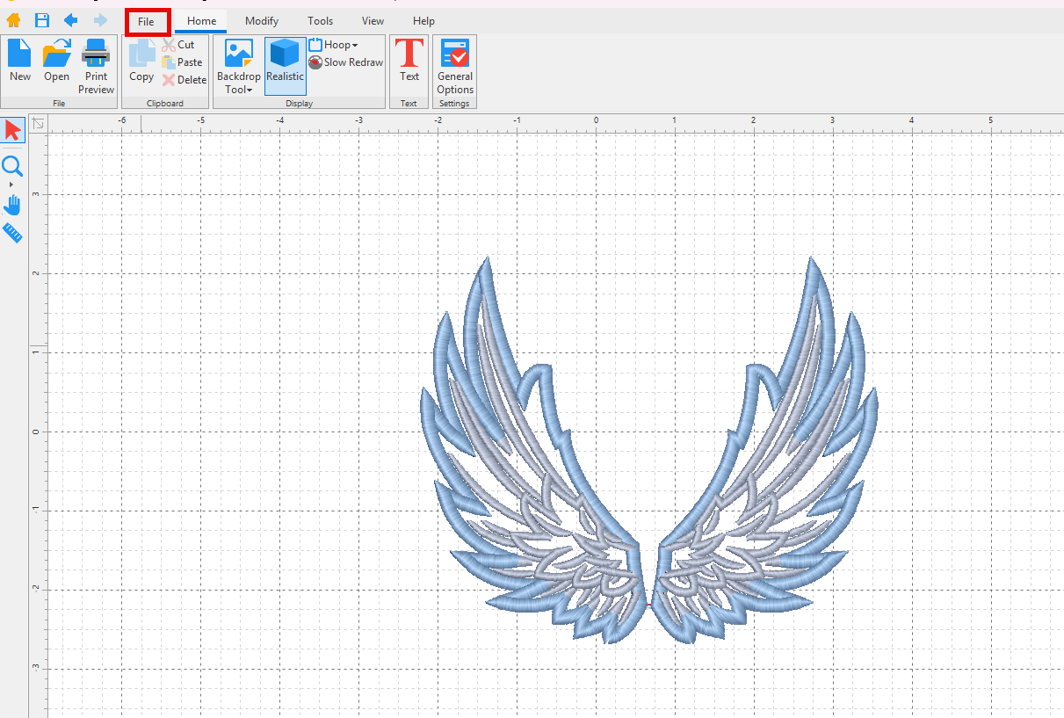
Task: Redo using the faded right arrow
Action: (x=101, y=19)
